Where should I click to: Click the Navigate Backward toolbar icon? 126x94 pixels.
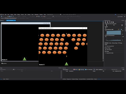(x=2, y=16)
